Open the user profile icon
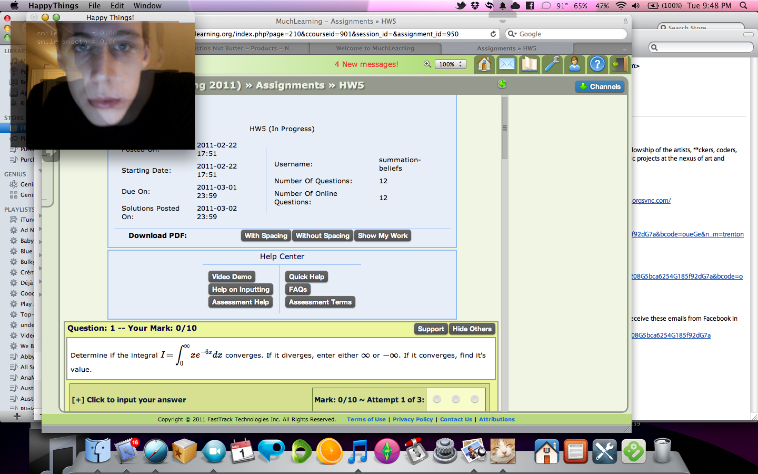Image resolution: width=758 pixels, height=474 pixels. click(574, 64)
